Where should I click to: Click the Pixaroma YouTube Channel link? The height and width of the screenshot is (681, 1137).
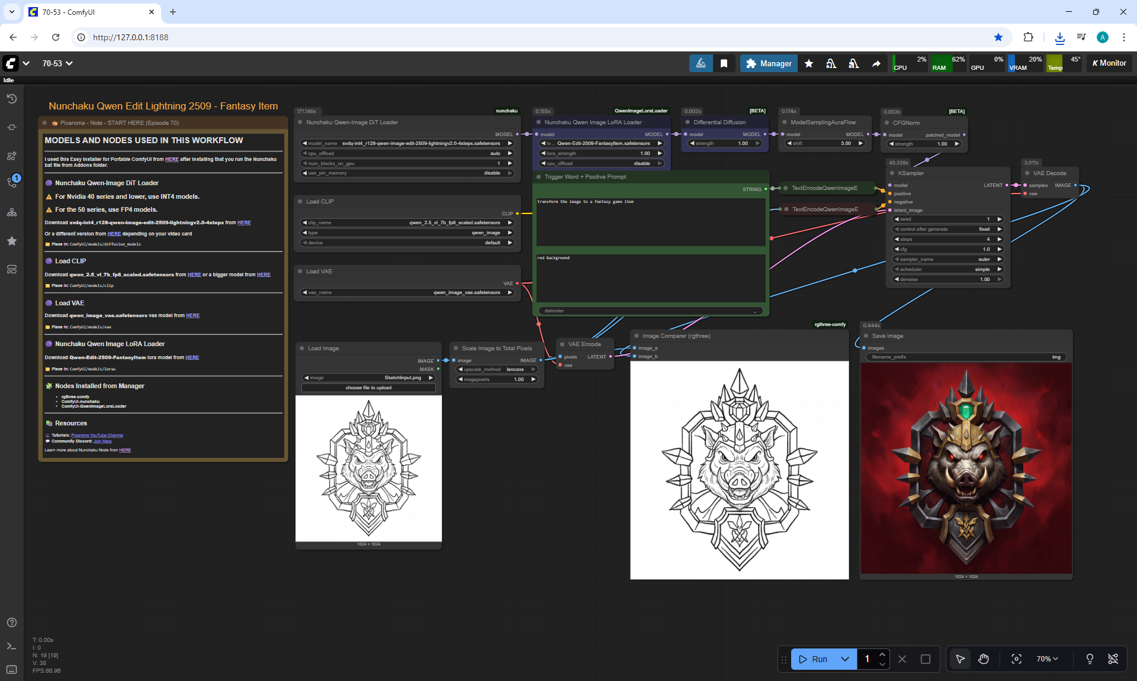97,435
